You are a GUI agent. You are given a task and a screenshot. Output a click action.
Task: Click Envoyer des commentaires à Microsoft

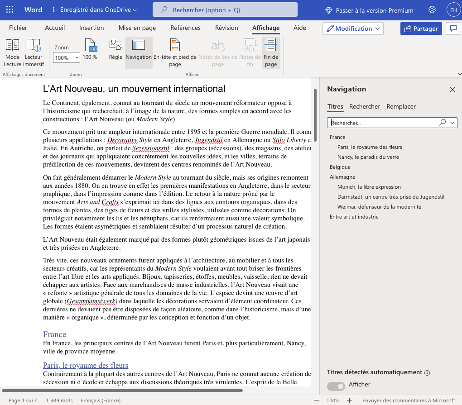pyautogui.click(x=409, y=400)
